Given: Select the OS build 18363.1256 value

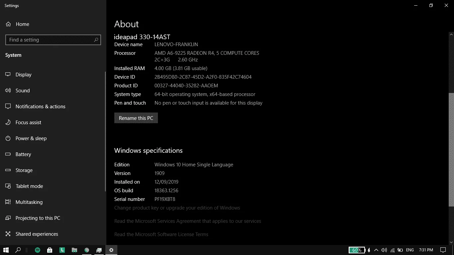Looking at the screenshot, I should click(167, 191).
